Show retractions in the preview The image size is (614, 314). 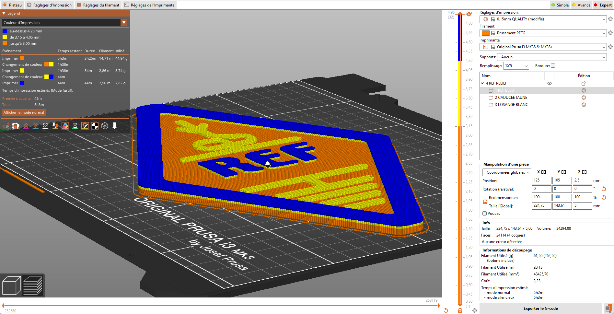[x=26, y=126]
